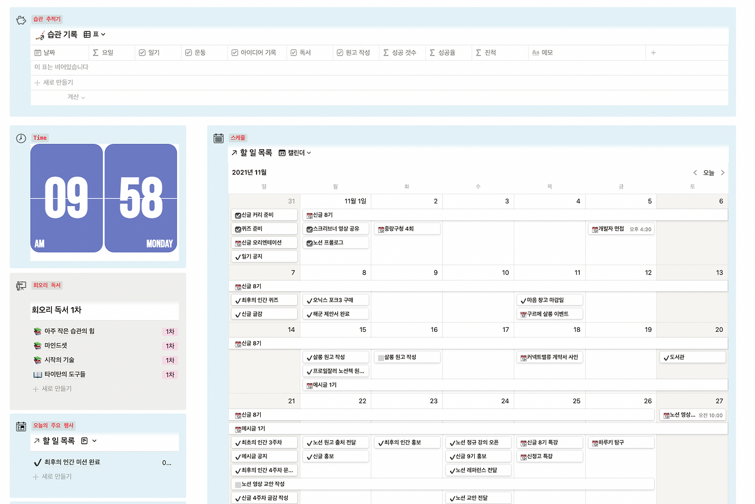Click the reading icon next to 회오리 독서
Viewport: 755px width, 504px height.
(x=21, y=285)
